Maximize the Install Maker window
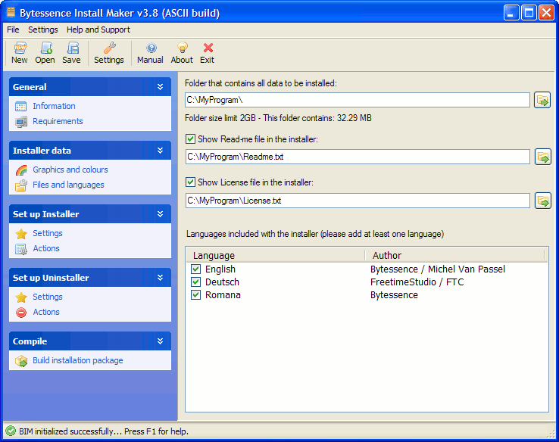 [529, 13]
